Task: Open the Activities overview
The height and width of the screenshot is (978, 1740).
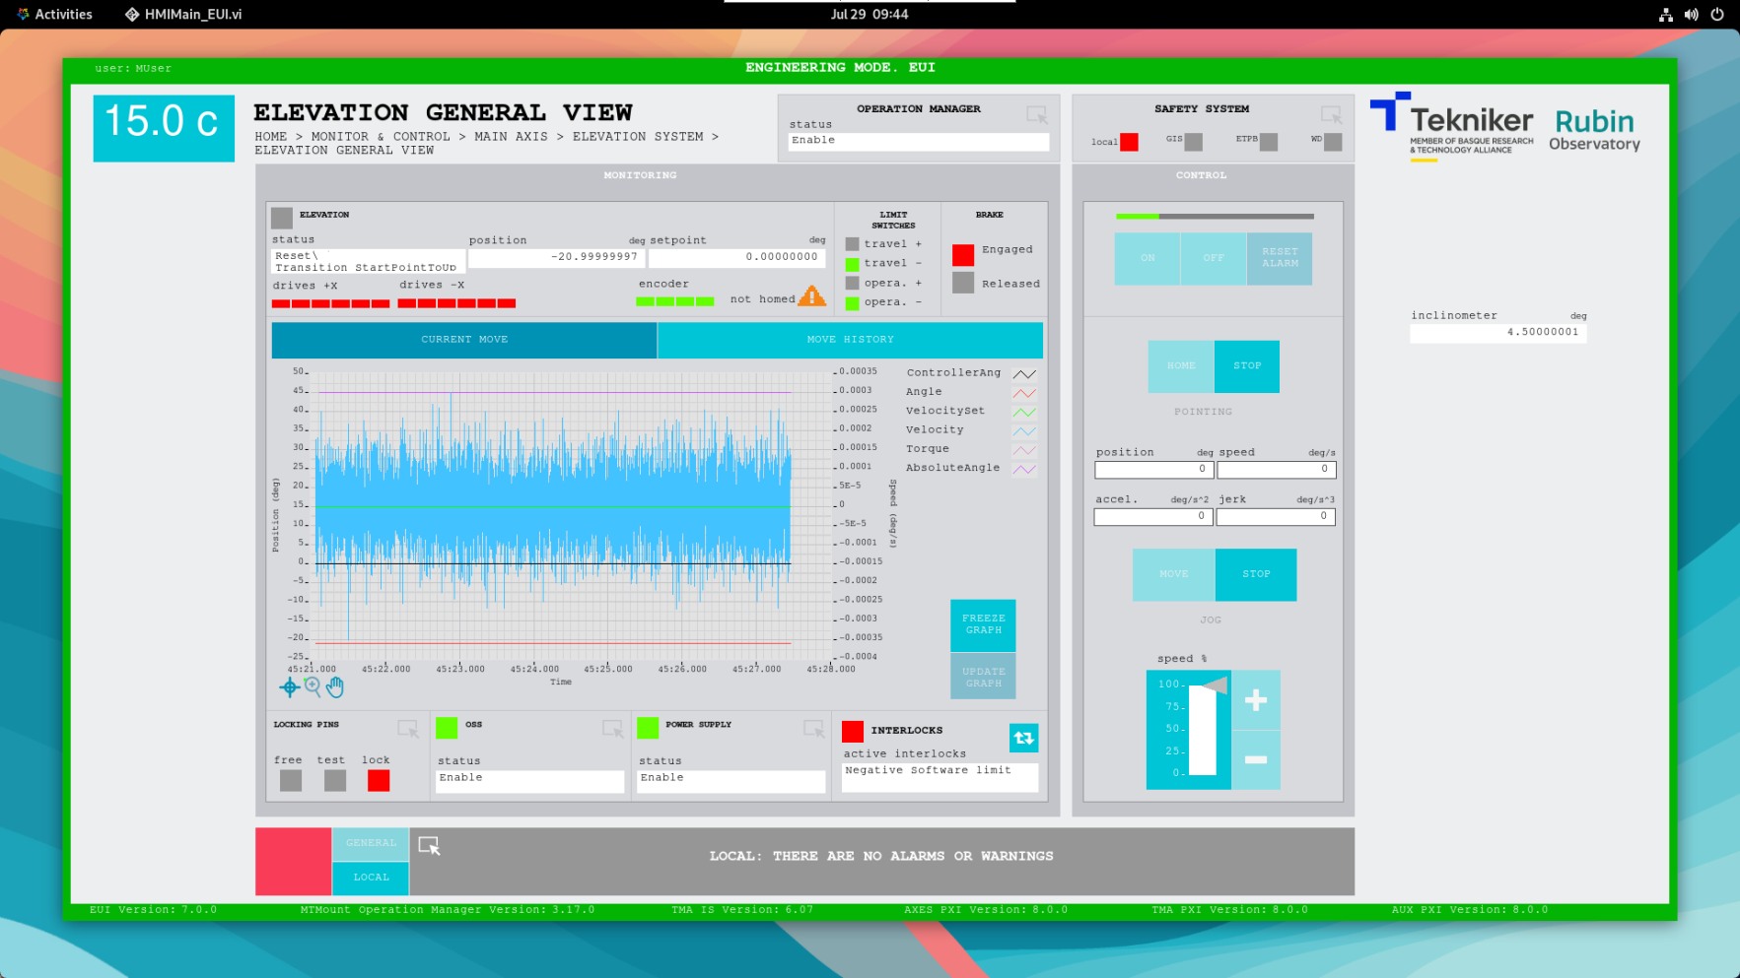Action: click(x=55, y=15)
